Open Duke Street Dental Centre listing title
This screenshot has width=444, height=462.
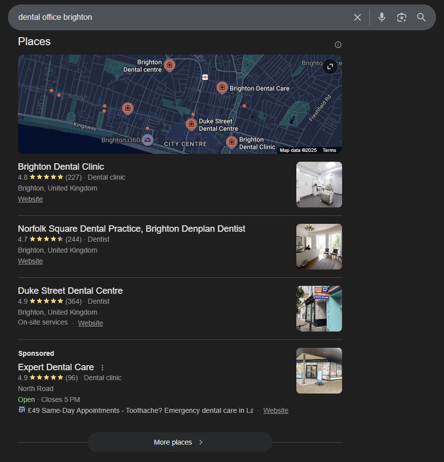[70, 291]
